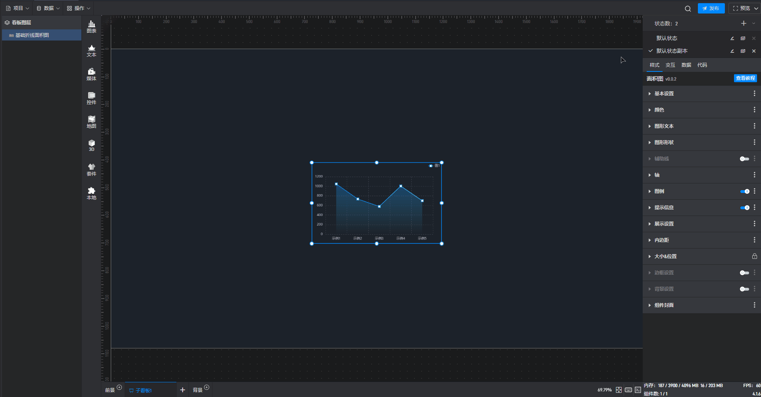Click the lock icon for 大小&位置
Image resolution: width=761 pixels, height=397 pixels.
(754, 256)
